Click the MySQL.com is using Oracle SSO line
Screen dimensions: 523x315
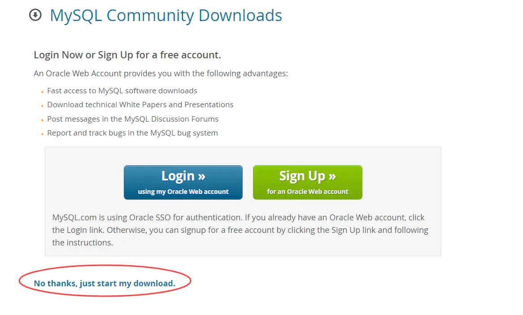(x=238, y=218)
